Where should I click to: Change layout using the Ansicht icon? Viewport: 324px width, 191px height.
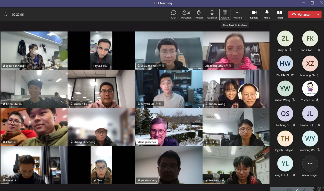point(225,14)
